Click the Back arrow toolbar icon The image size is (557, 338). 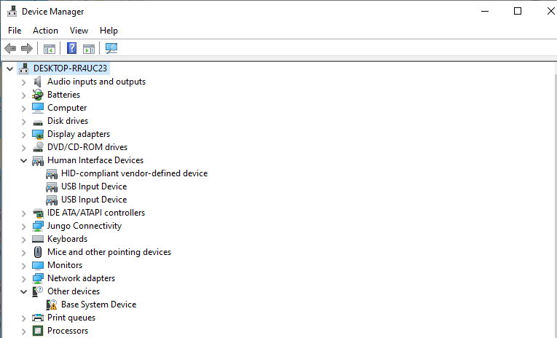click(x=10, y=49)
